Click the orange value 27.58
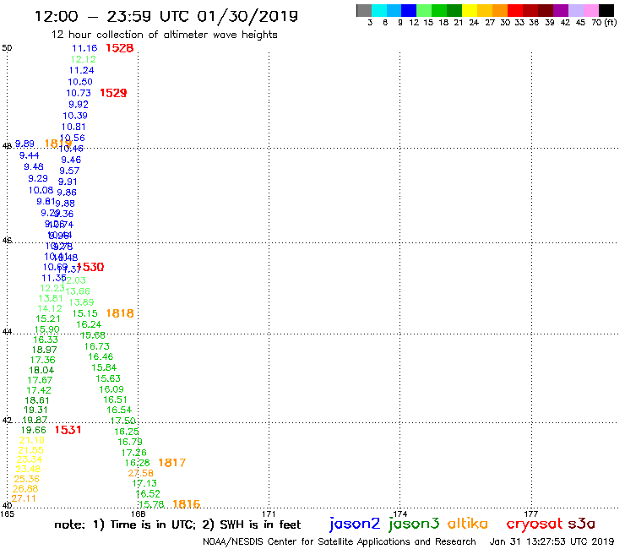The width and height of the screenshot is (625, 549). 141,473
